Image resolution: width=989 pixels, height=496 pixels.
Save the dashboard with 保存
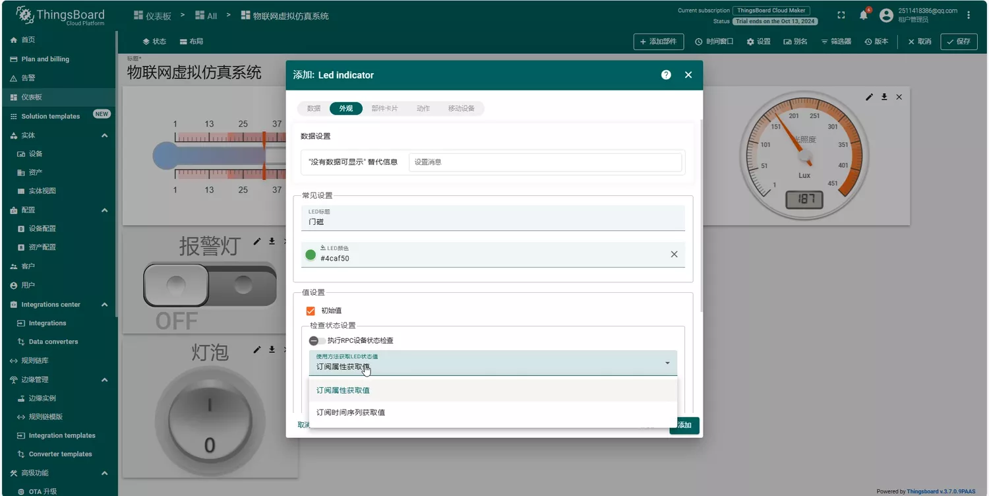coord(958,42)
